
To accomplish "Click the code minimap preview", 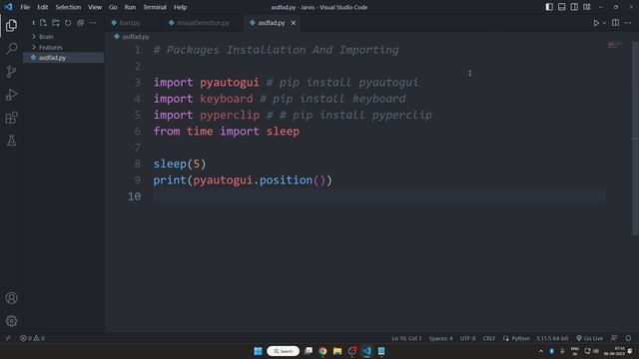I will [x=615, y=45].
